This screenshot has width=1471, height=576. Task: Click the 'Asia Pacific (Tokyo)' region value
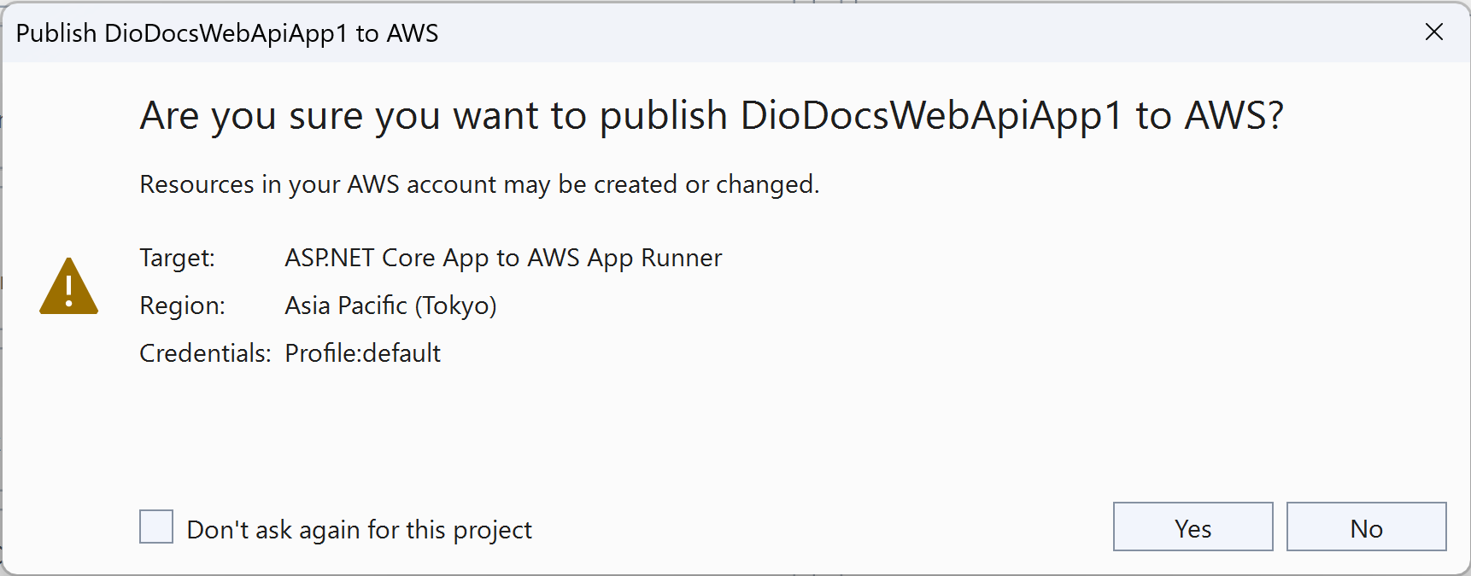(390, 305)
